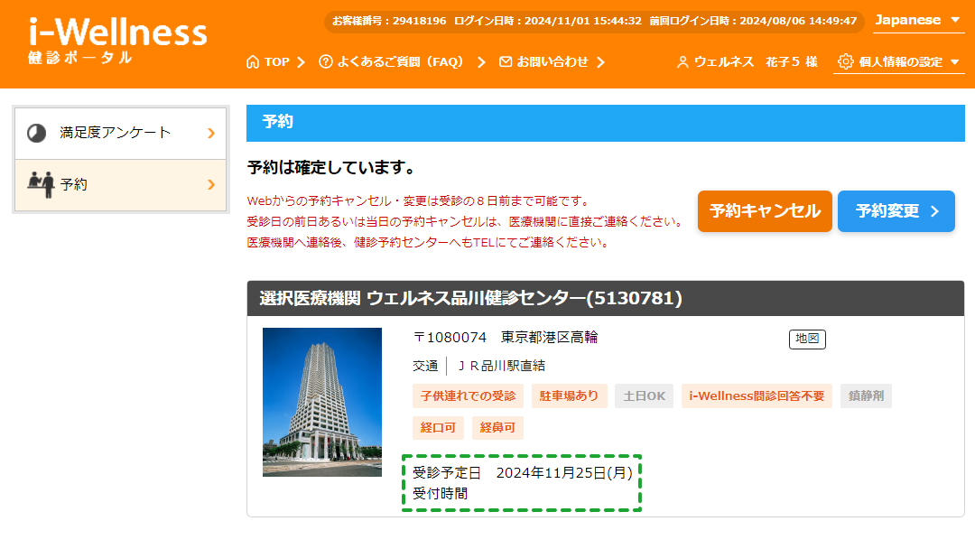Viewport: 975px width, 549px height.
Task: Click the 予約キャンセル button
Action: [x=765, y=211]
